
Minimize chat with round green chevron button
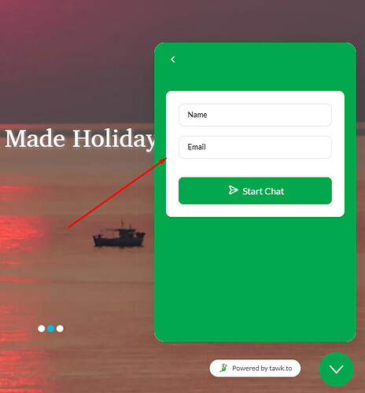pos(337,369)
